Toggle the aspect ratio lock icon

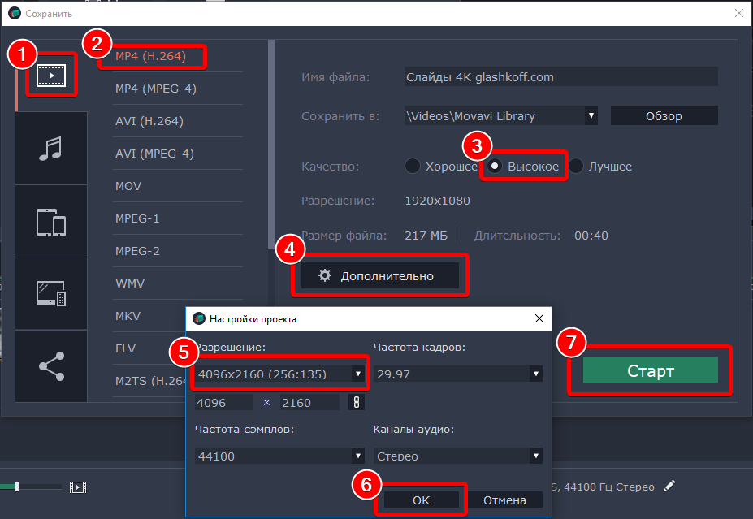(x=354, y=403)
